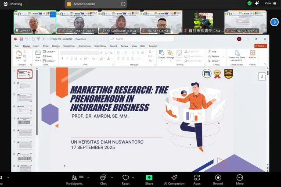Click the green Share screen button

pos(149,180)
